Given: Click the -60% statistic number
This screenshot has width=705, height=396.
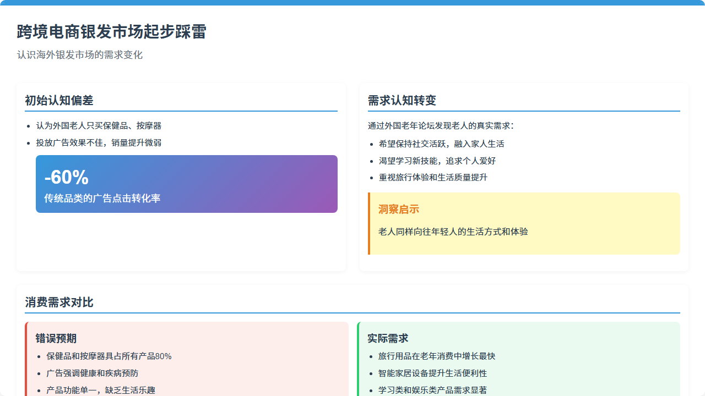Looking at the screenshot, I should 67,178.
